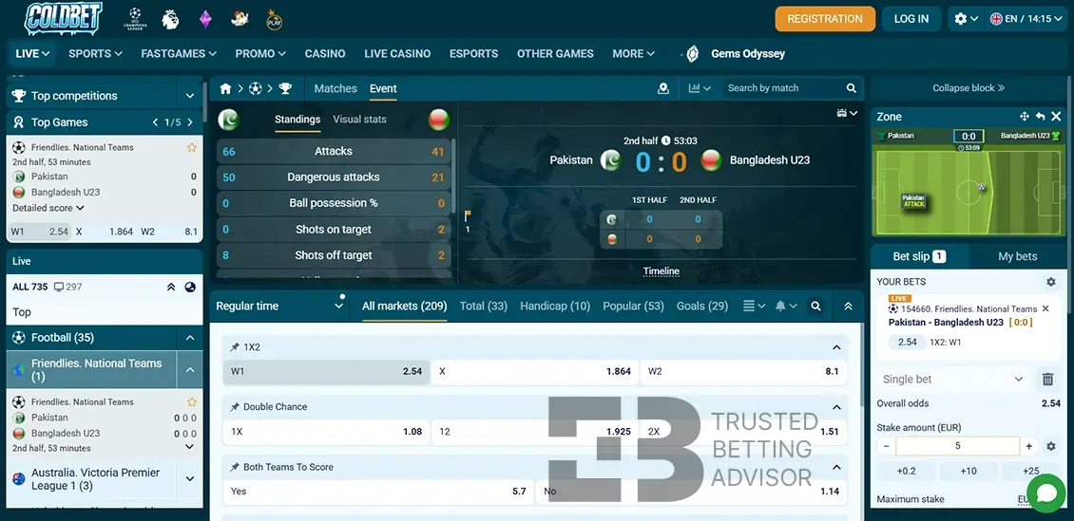Click the football breadcrumb icon

(x=255, y=88)
